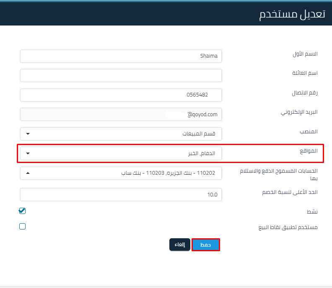Viewport: 332px width, 288px height.
Task: Click the الحد الأعلى لنسبة الخصم label
Action: (290, 192)
